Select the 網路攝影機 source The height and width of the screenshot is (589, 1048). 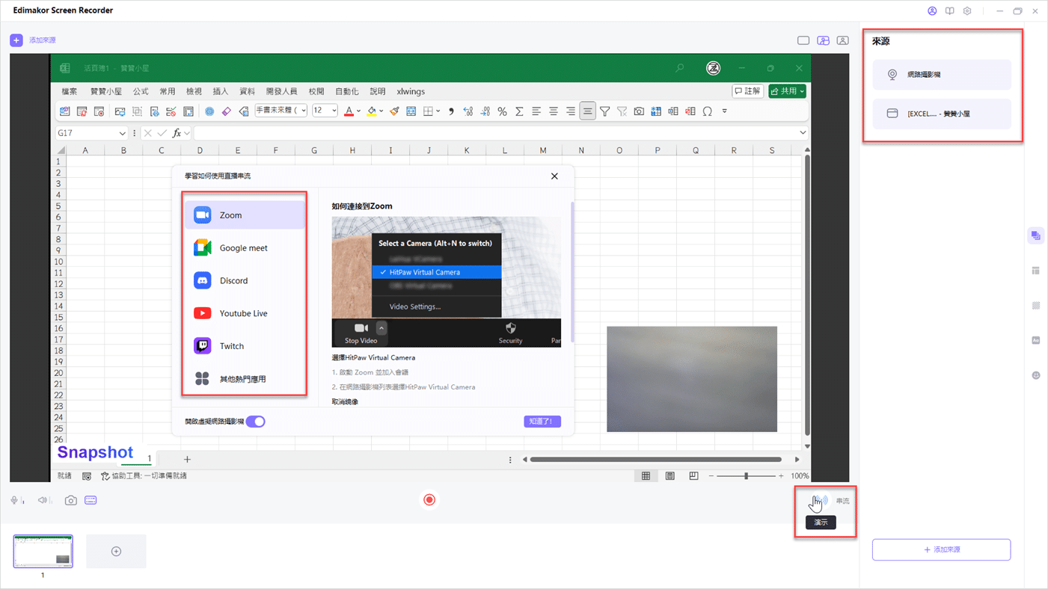(942, 75)
